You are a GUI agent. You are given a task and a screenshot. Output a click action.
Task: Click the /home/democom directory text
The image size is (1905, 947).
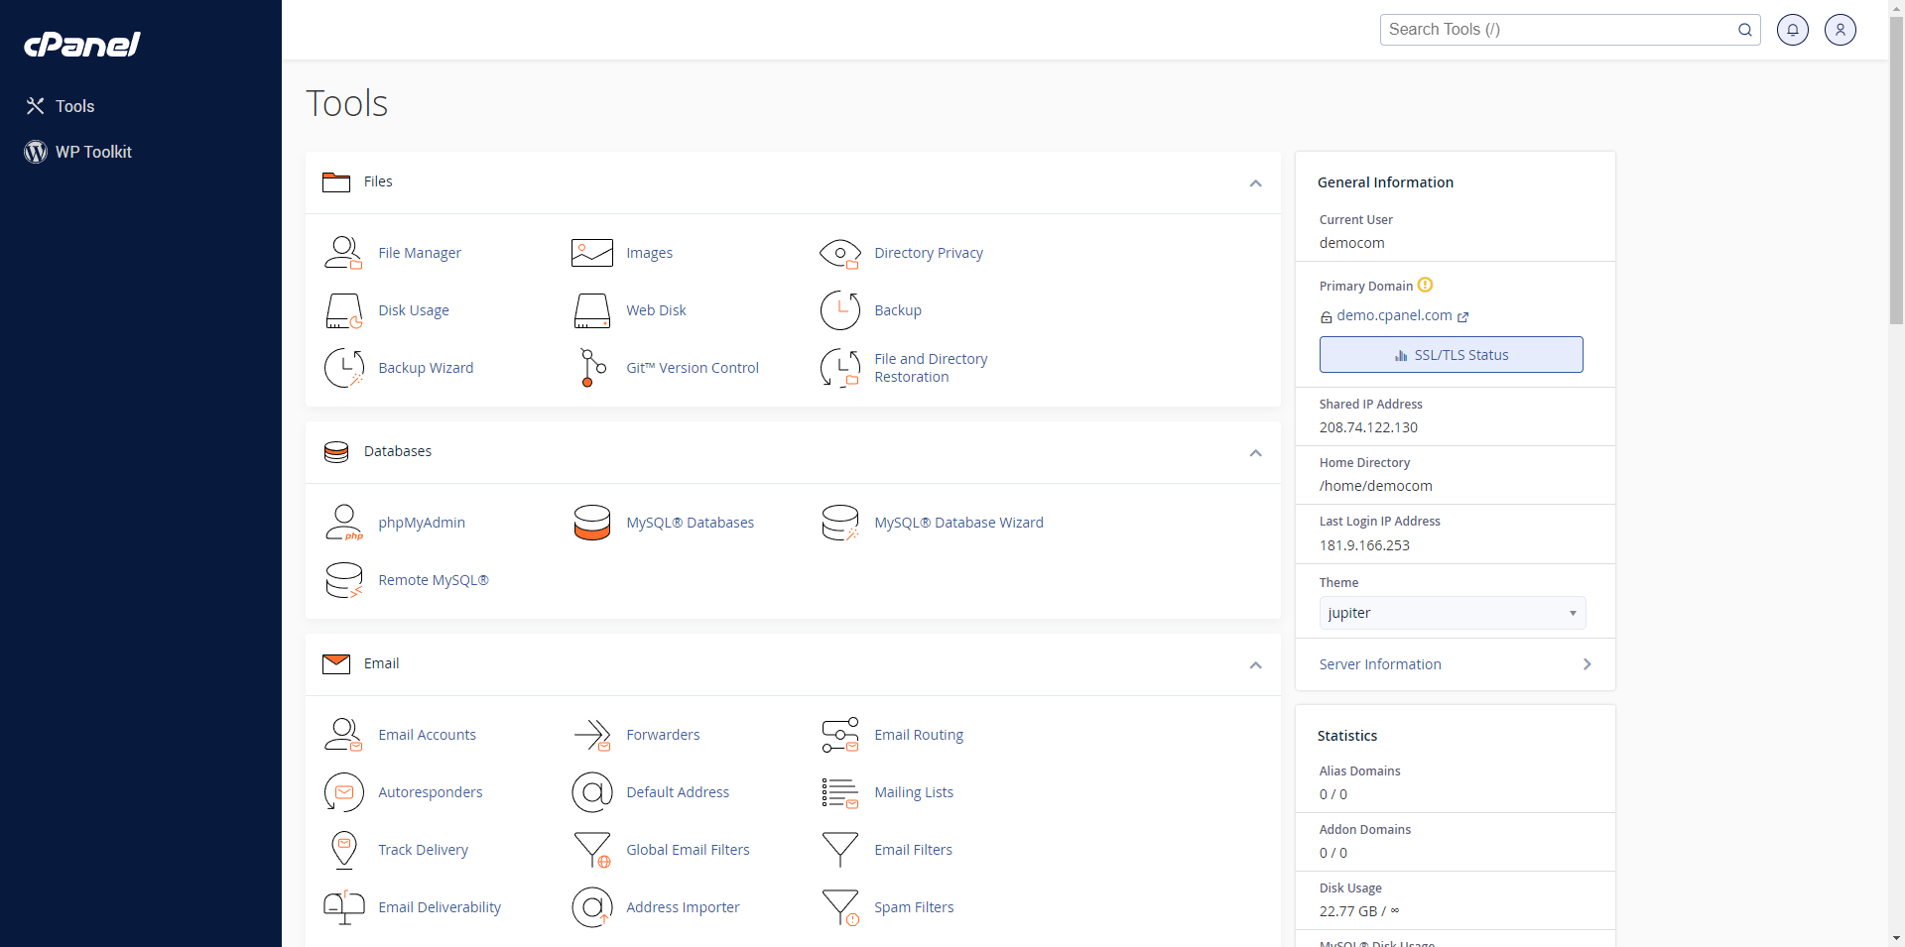1375,486
